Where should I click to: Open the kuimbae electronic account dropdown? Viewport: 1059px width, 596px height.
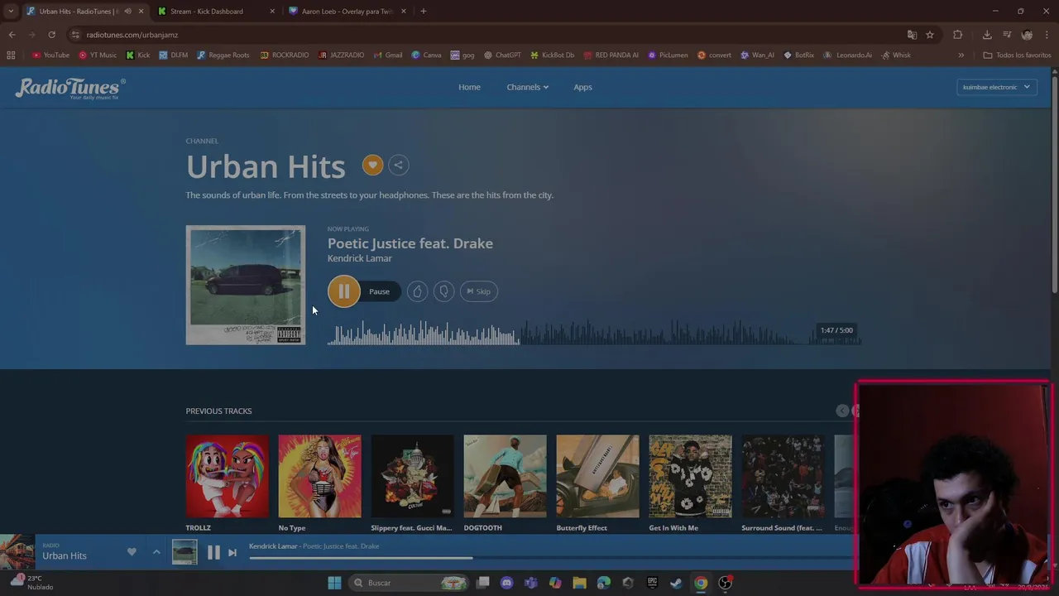[996, 87]
